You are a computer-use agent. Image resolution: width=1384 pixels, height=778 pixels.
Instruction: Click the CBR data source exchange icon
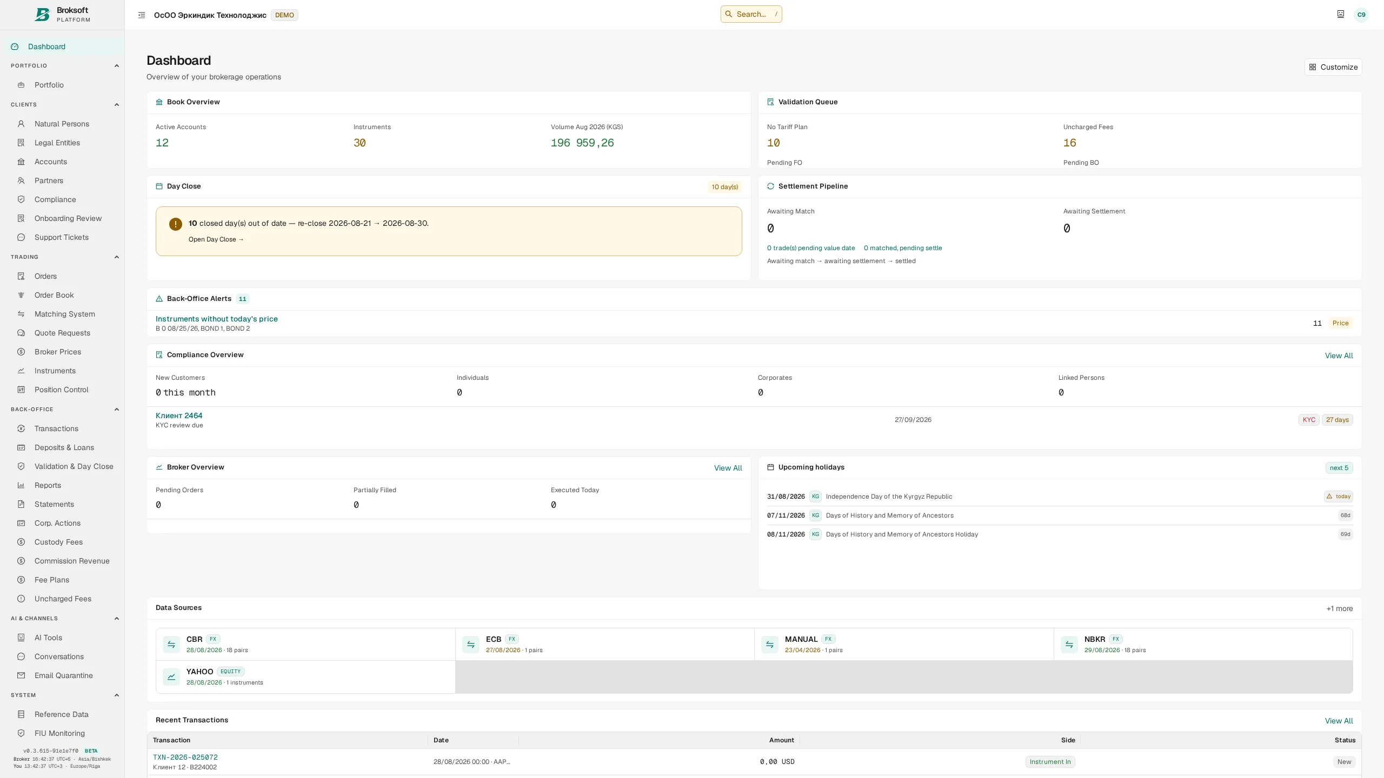(x=171, y=644)
